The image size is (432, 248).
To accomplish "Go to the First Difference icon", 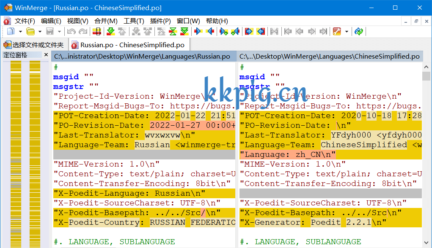I will pyautogui.click(x=162, y=32).
